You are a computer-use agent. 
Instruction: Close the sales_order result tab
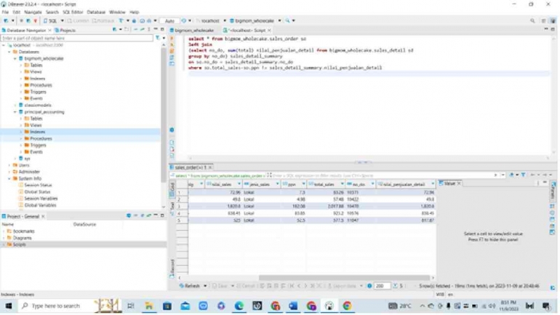[x=210, y=167]
